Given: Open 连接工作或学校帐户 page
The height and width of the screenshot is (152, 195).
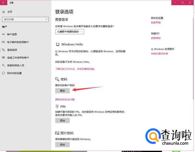Looking at the screenshot, I should pyautogui.click(x=18, y=58).
